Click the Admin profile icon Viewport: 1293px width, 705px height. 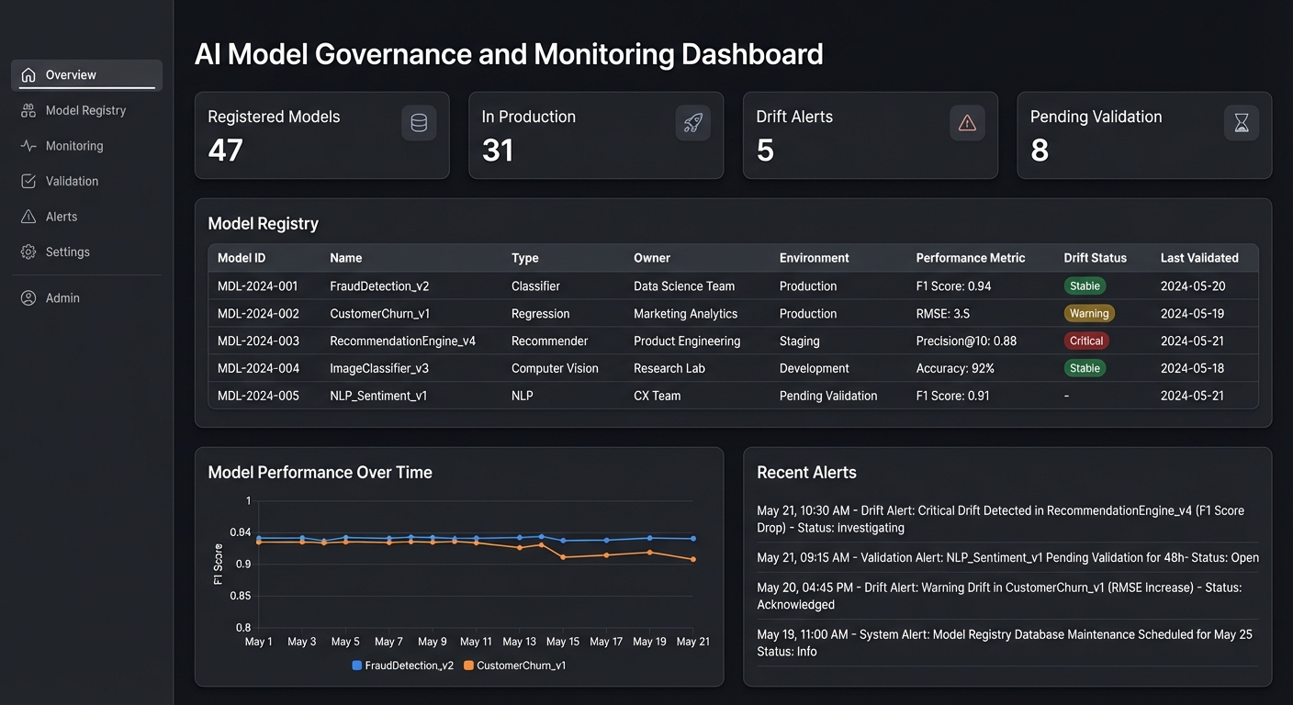pos(29,297)
